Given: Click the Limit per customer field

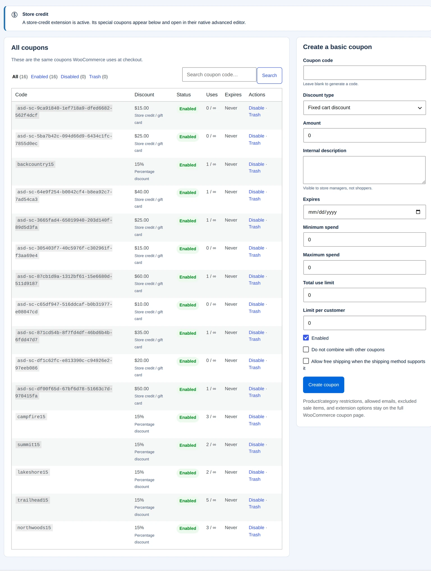Looking at the screenshot, I should tap(364, 323).
